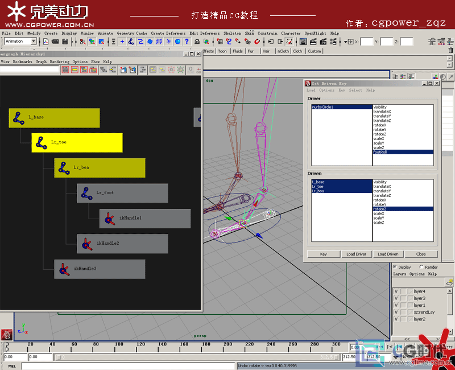Viewport: 455px width, 370px height.
Task: Click the Load Driven button
Action: coord(388,254)
